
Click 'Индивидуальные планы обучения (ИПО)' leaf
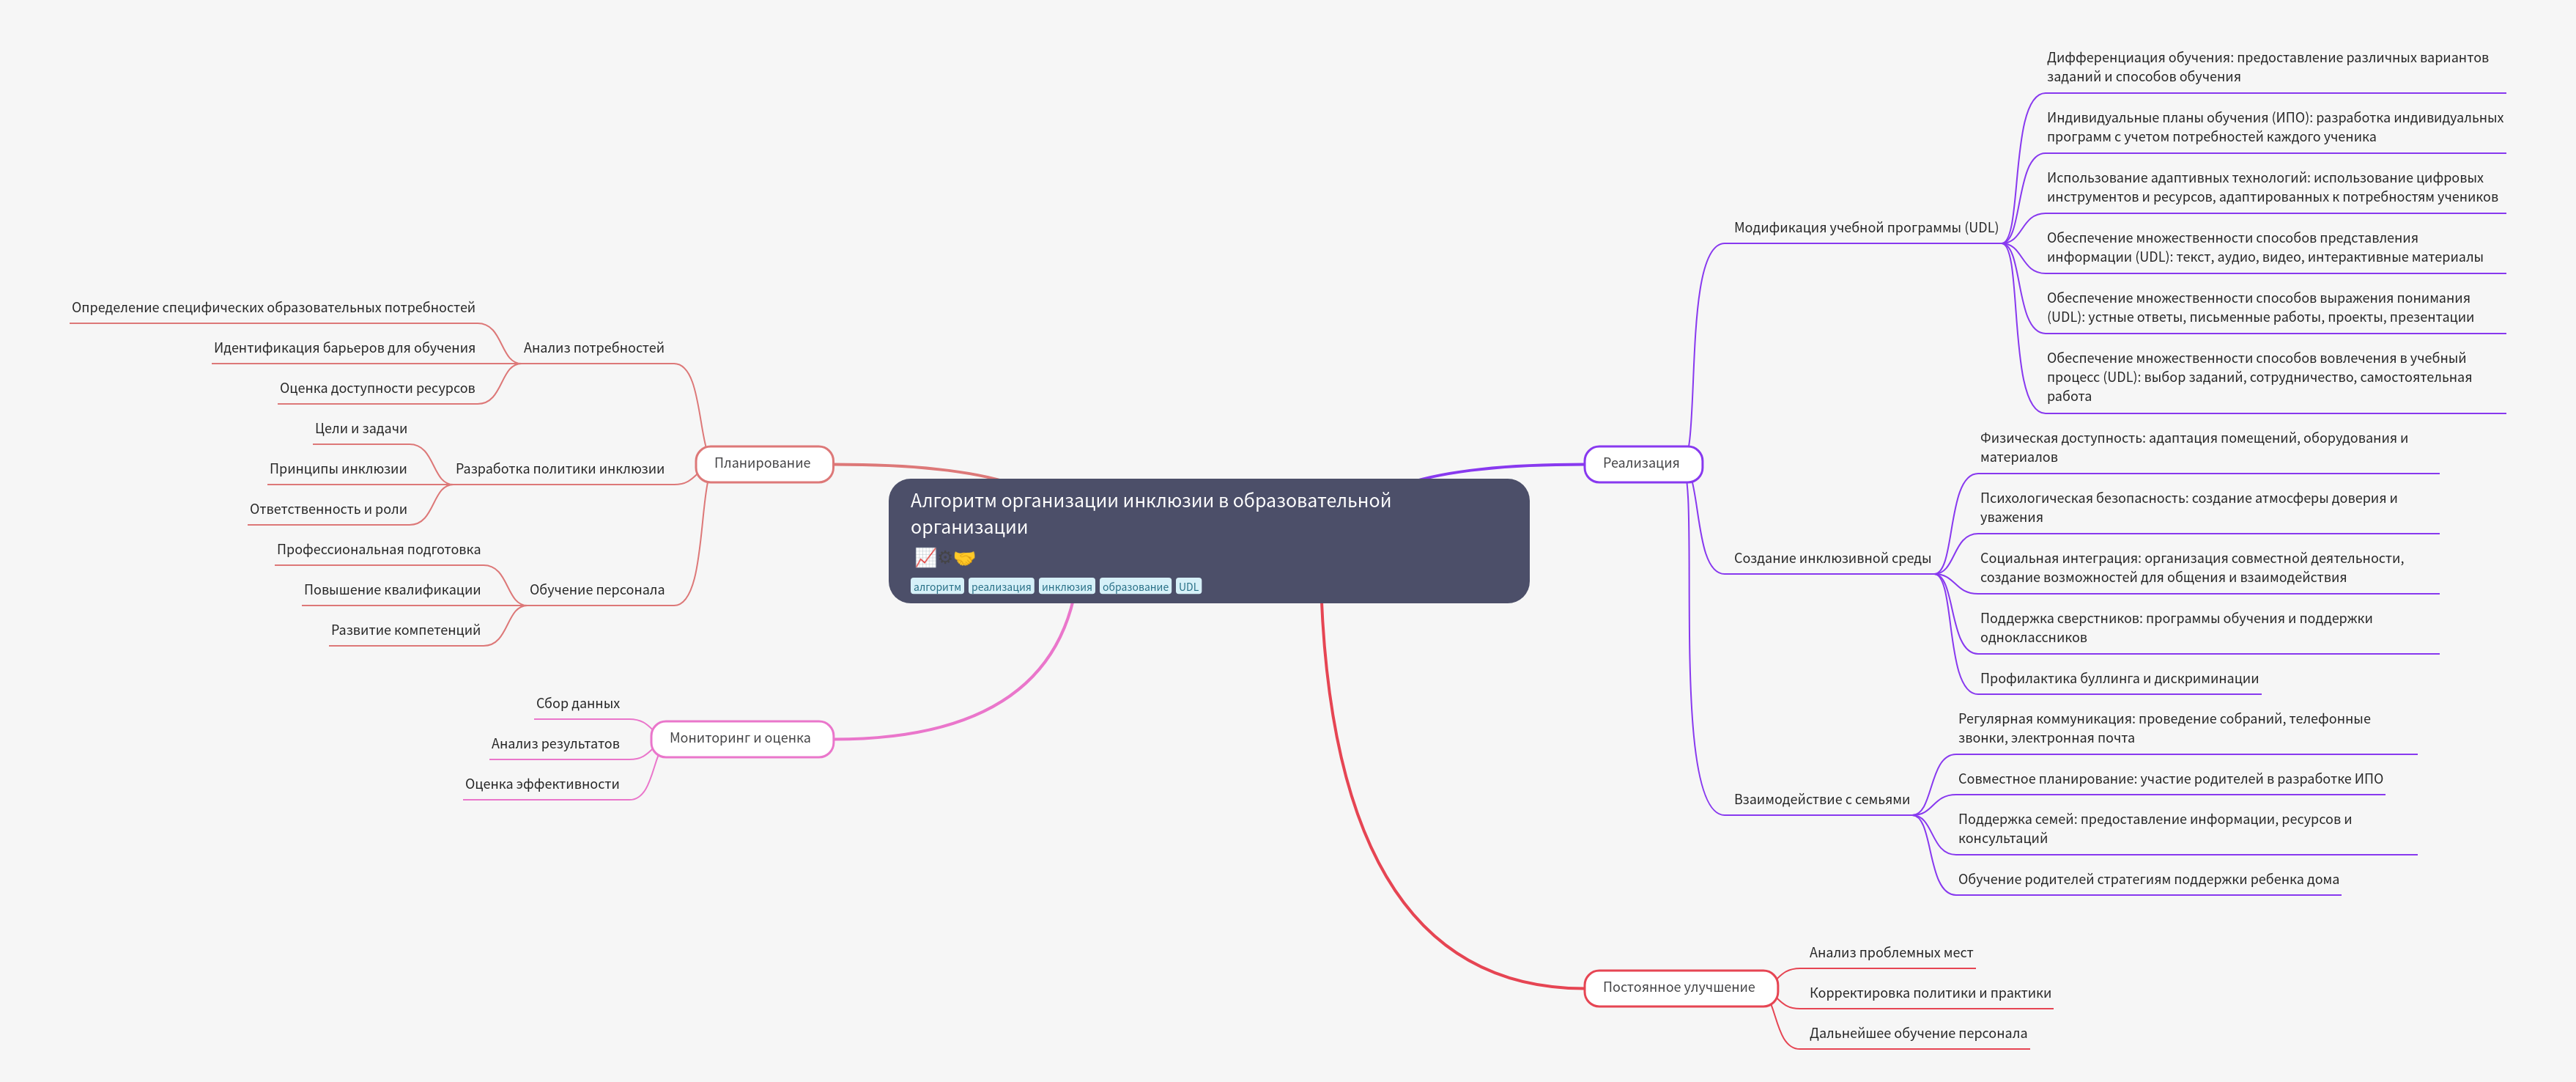tap(2275, 127)
